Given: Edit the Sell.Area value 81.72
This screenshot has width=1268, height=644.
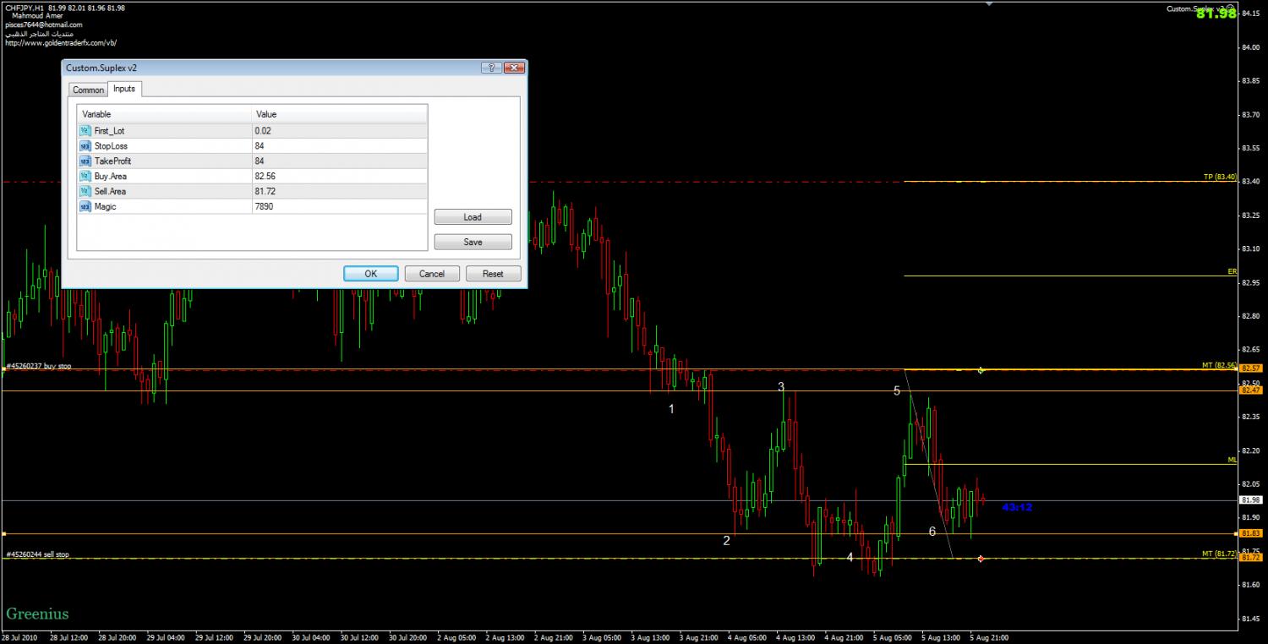Looking at the screenshot, I should pos(340,192).
